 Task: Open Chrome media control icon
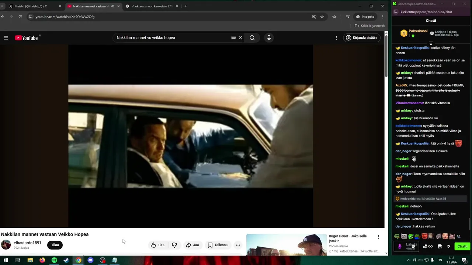(x=347, y=17)
